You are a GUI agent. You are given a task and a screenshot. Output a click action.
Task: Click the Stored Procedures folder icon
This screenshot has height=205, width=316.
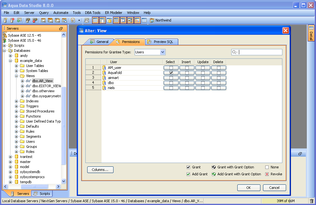(x=23, y=111)
